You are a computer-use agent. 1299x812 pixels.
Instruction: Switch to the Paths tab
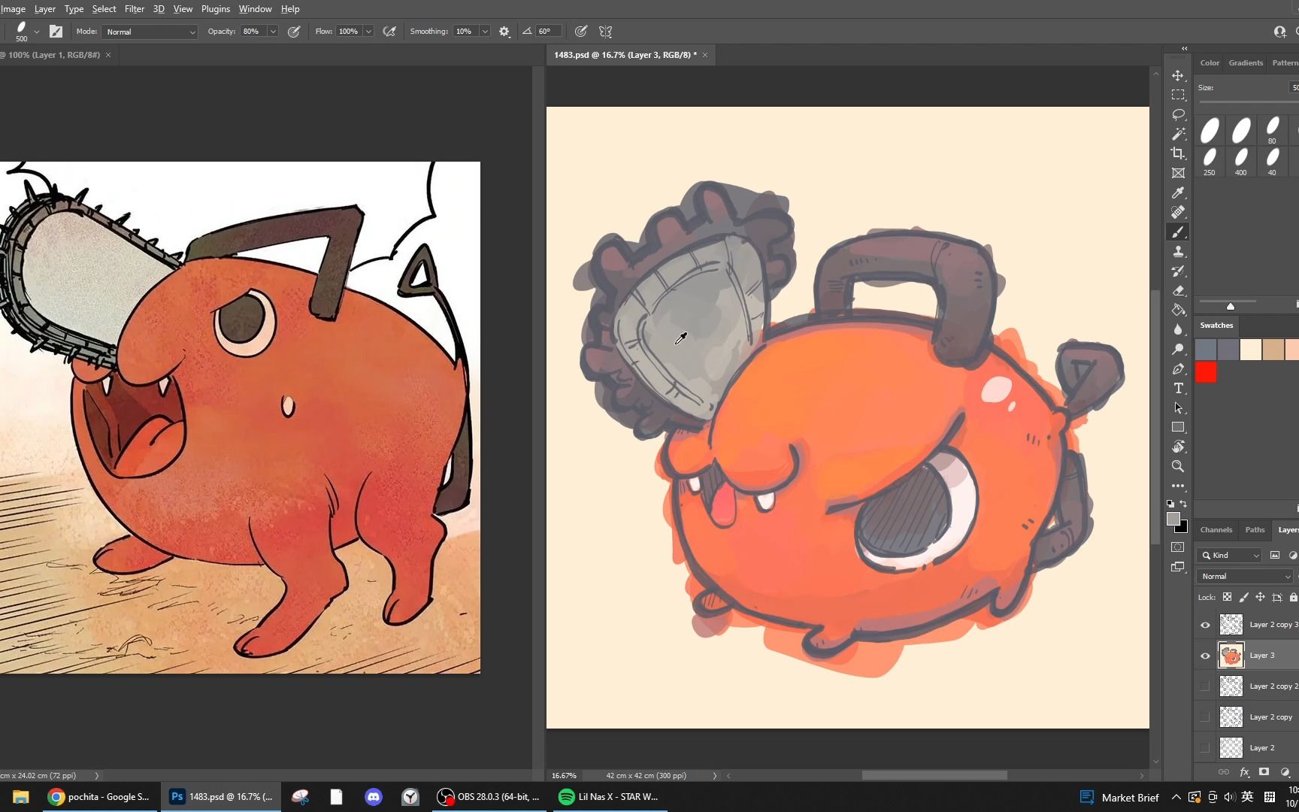pos(1255,529)
